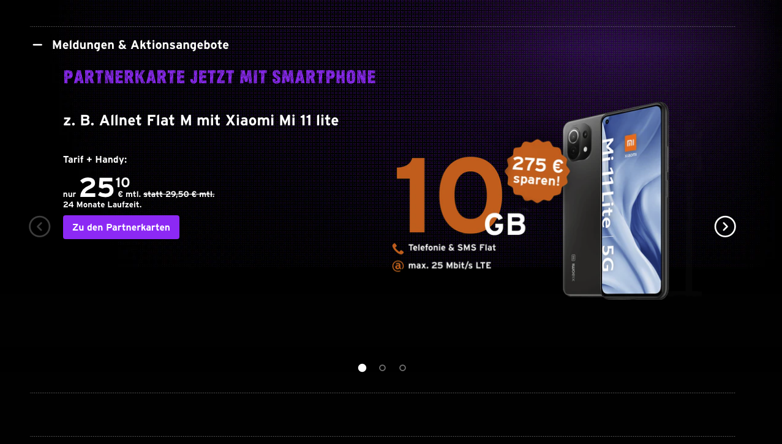Select the first carousel dot indicator

[x=362, y=368]
